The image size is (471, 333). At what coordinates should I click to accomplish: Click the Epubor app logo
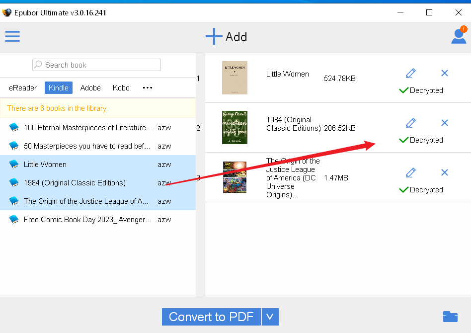(6, 12)
